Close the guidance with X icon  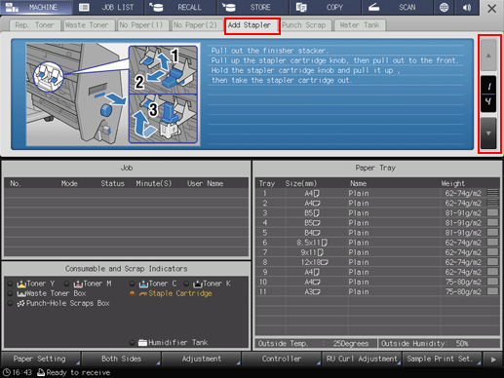491,9
